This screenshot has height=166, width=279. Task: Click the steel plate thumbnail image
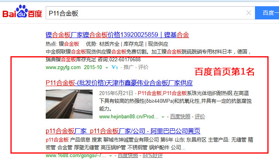[70, 104]
